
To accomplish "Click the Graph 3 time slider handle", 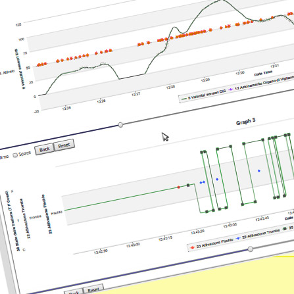I will pyautogui.click(x=251, y=249).
